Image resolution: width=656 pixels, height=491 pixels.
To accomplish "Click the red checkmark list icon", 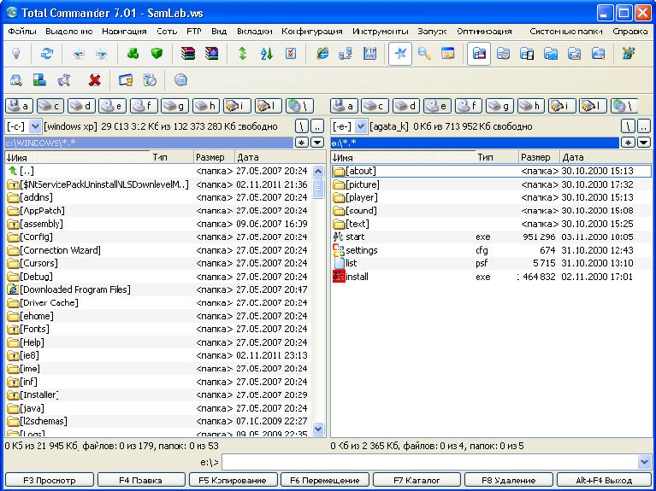I will tap(290, 54).
